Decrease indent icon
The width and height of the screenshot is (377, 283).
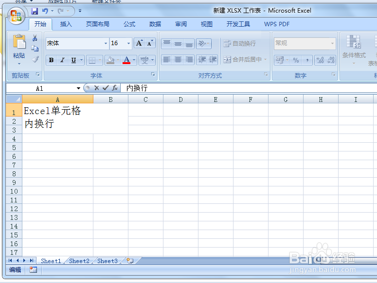202,60
